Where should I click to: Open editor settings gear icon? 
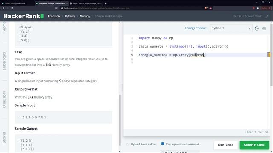(264, 28)
